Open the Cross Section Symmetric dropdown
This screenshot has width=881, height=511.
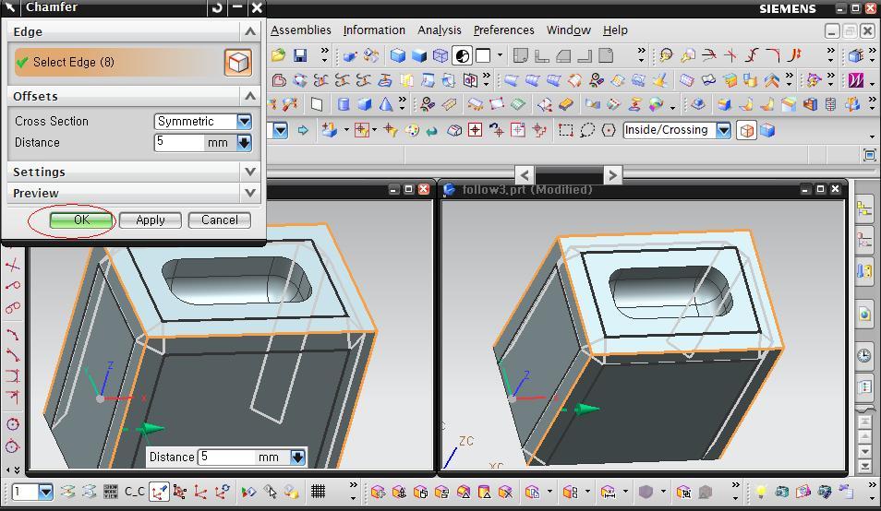[244, 121]
